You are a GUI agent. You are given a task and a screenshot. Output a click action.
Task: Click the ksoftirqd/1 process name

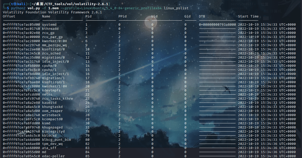click(x=53, y=82)
